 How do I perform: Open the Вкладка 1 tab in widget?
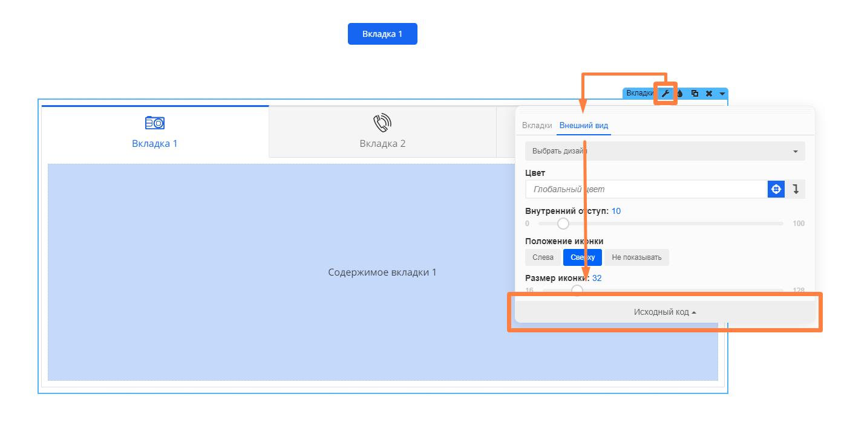coord(155,131)
